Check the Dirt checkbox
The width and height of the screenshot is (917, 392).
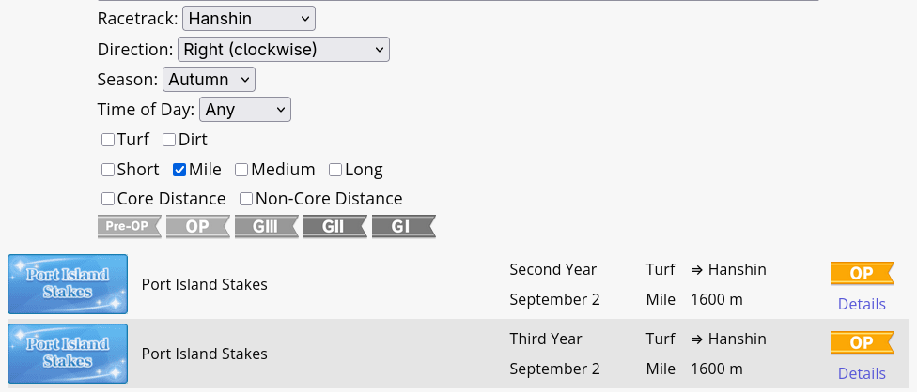[x=169, y=140]
